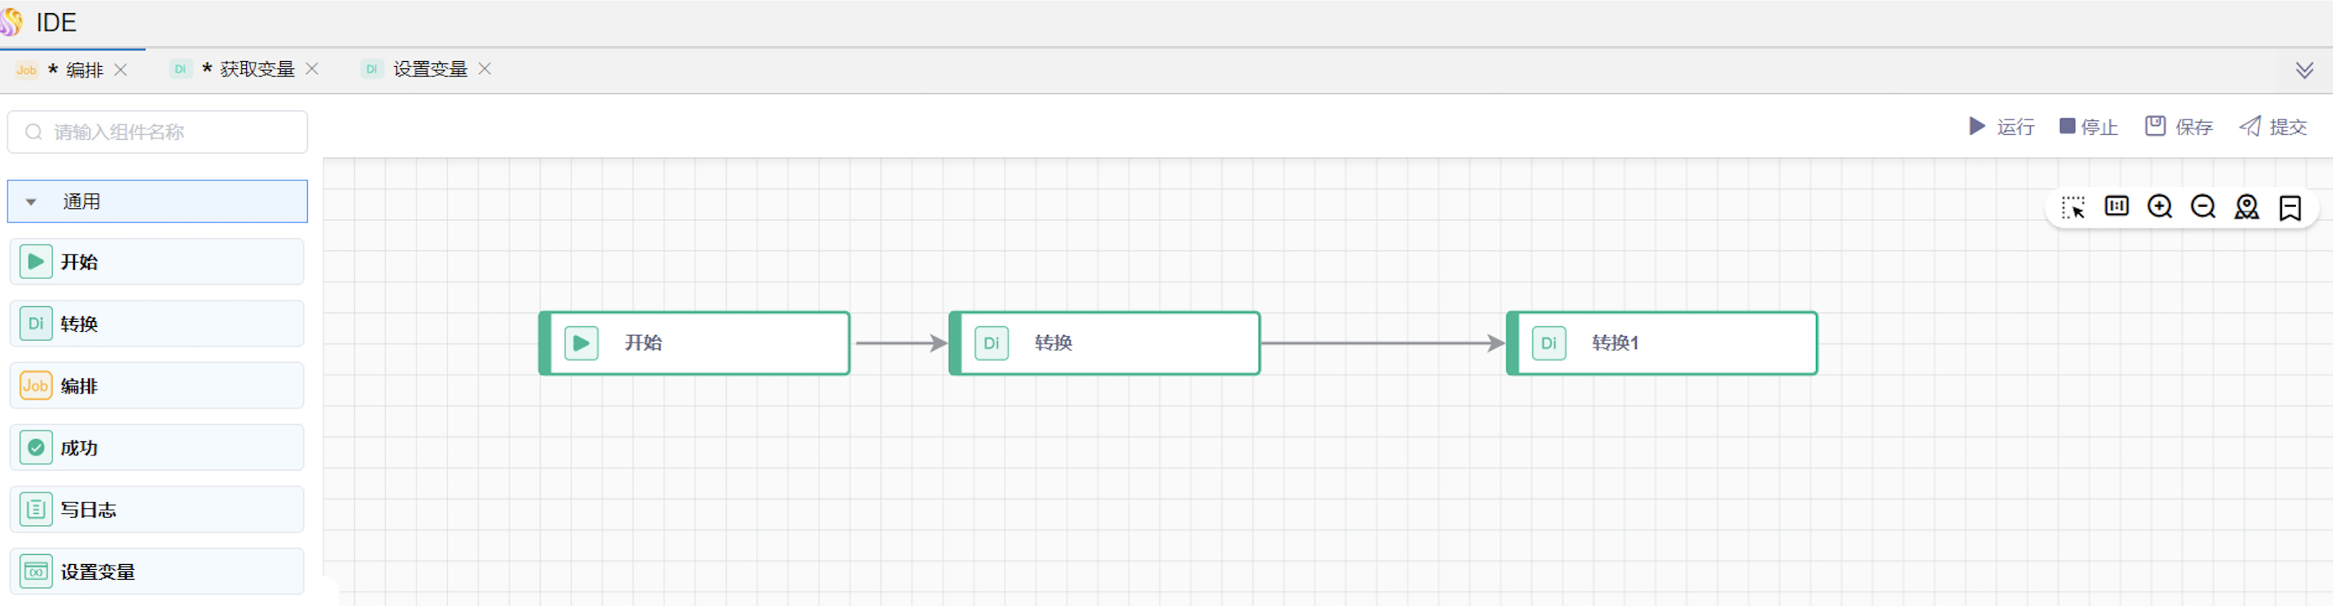
Task: Stop execution with 停止 button
Action: pyautogui.click(x=2088, y=127)
